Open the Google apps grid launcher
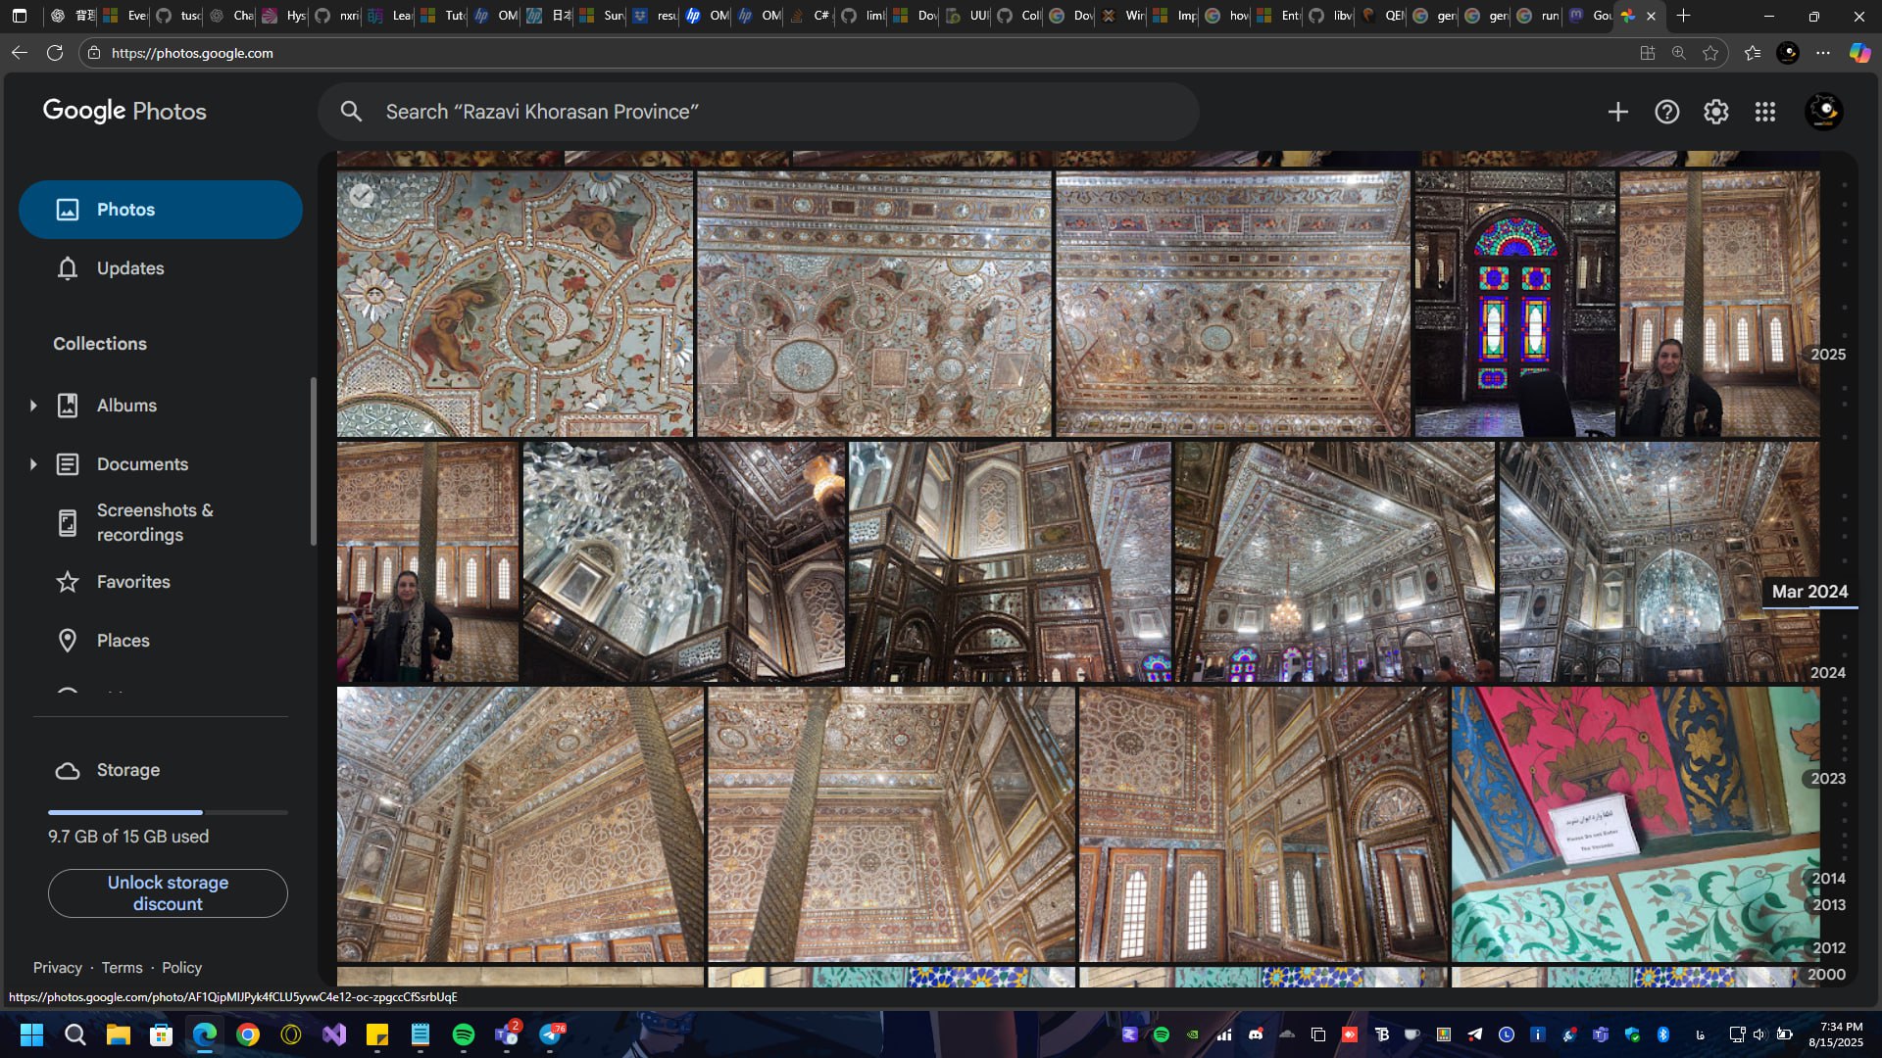The width and height of the screenshot is (1882, 1058). point(1764,112)
